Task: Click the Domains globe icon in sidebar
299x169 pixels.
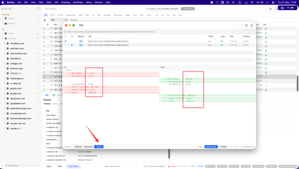Action: (6, 39)
